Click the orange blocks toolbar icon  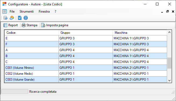coord(12,18)
